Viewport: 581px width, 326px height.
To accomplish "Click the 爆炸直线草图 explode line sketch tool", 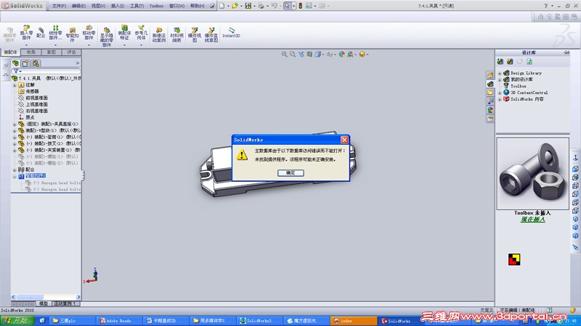I will (211, 35).
